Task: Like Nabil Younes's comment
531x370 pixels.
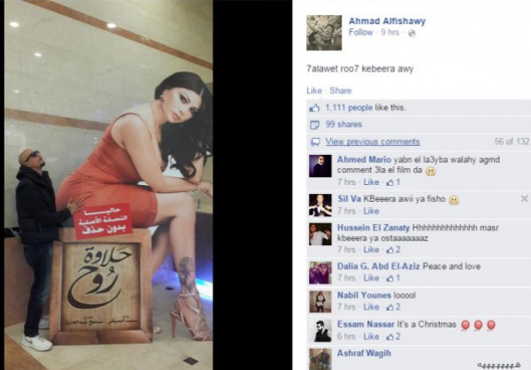Action: click(371, 307)
